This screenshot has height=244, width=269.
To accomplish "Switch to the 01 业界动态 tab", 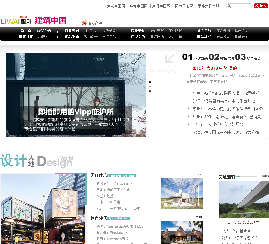I will (x=195, y=57).
